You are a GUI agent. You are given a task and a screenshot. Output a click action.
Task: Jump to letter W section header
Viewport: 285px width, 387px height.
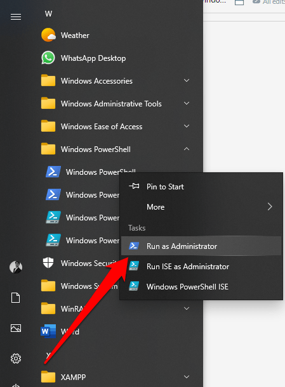pos(48,13)
